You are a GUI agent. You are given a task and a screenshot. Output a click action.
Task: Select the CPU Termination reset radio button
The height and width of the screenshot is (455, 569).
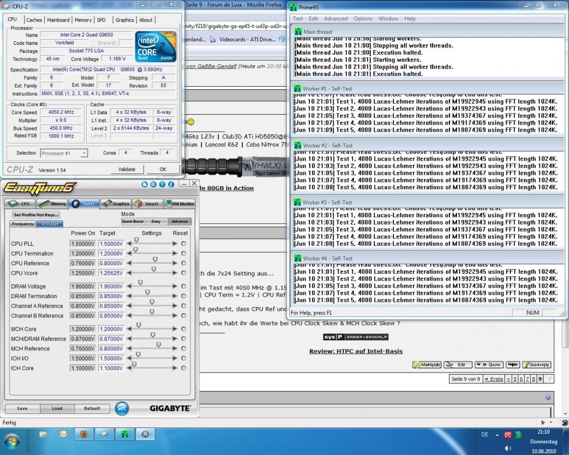pos(183,254)
